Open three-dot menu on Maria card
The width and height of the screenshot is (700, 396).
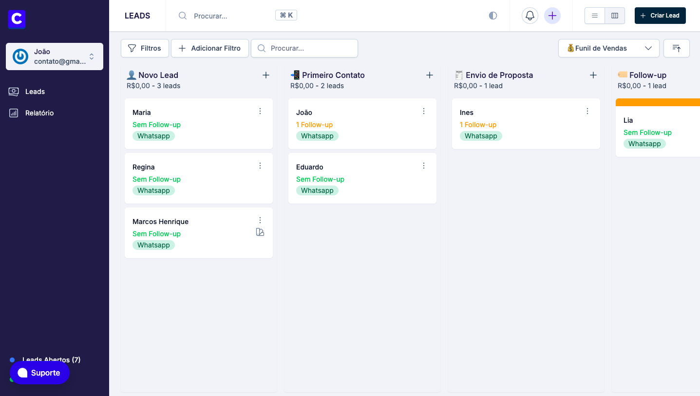pos(260,112)
